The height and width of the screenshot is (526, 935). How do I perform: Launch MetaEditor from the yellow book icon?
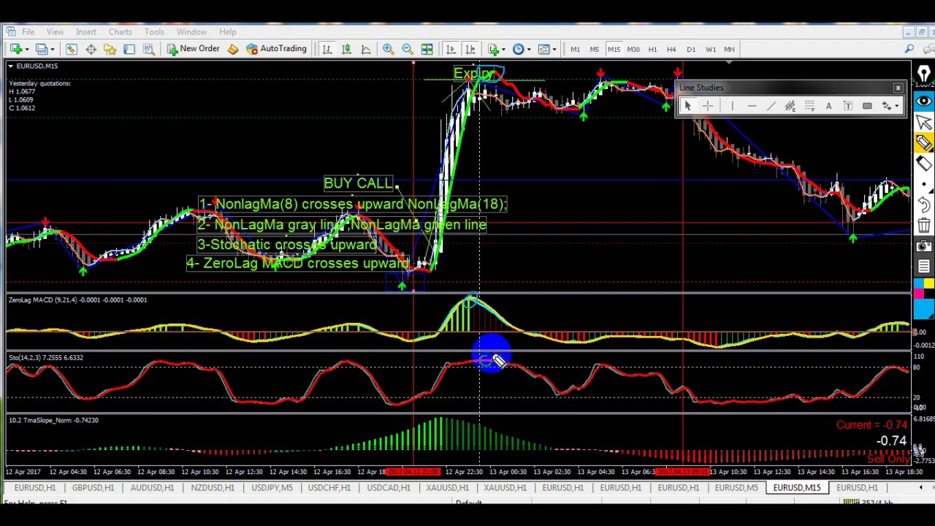pyautogui.click(x=233, y=49)
